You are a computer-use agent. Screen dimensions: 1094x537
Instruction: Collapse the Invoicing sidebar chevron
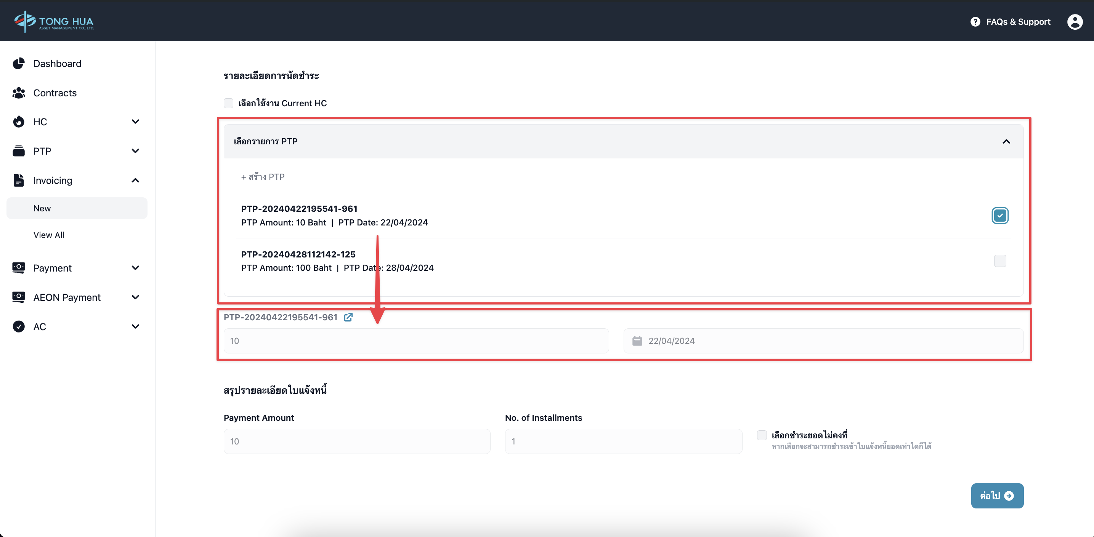tap(135, 180)
